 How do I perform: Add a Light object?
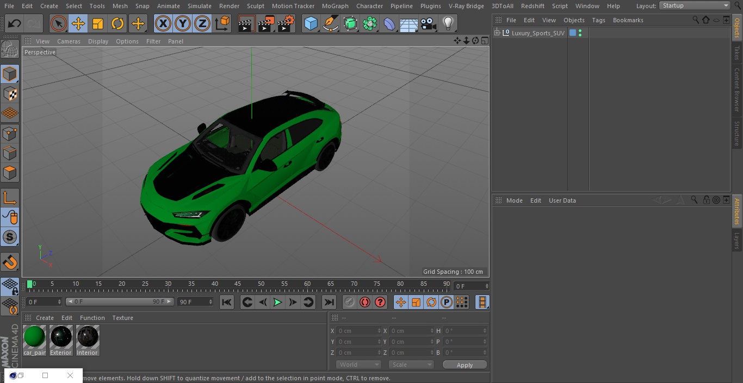[448, 24]
